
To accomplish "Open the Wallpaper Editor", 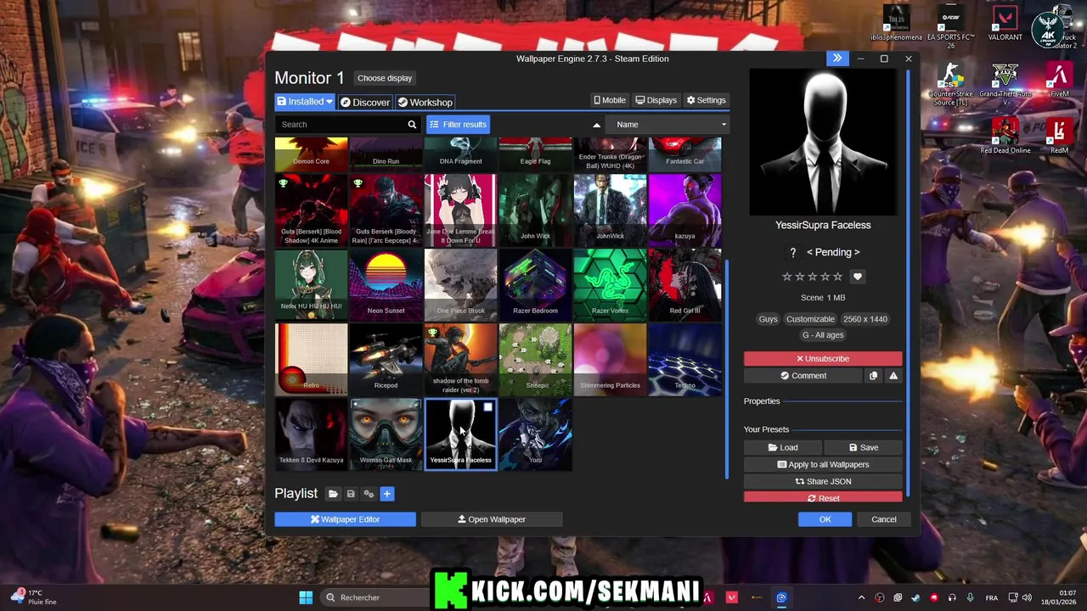I will click(345, 519).
